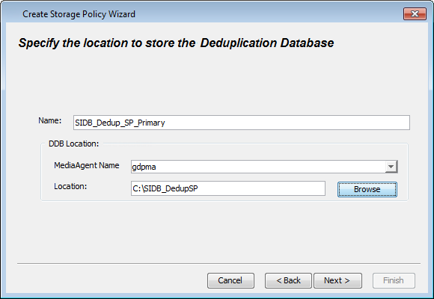This screenshot has width=434, height=299.
Task: Focus the Location path input field
Action: [228, 188]
